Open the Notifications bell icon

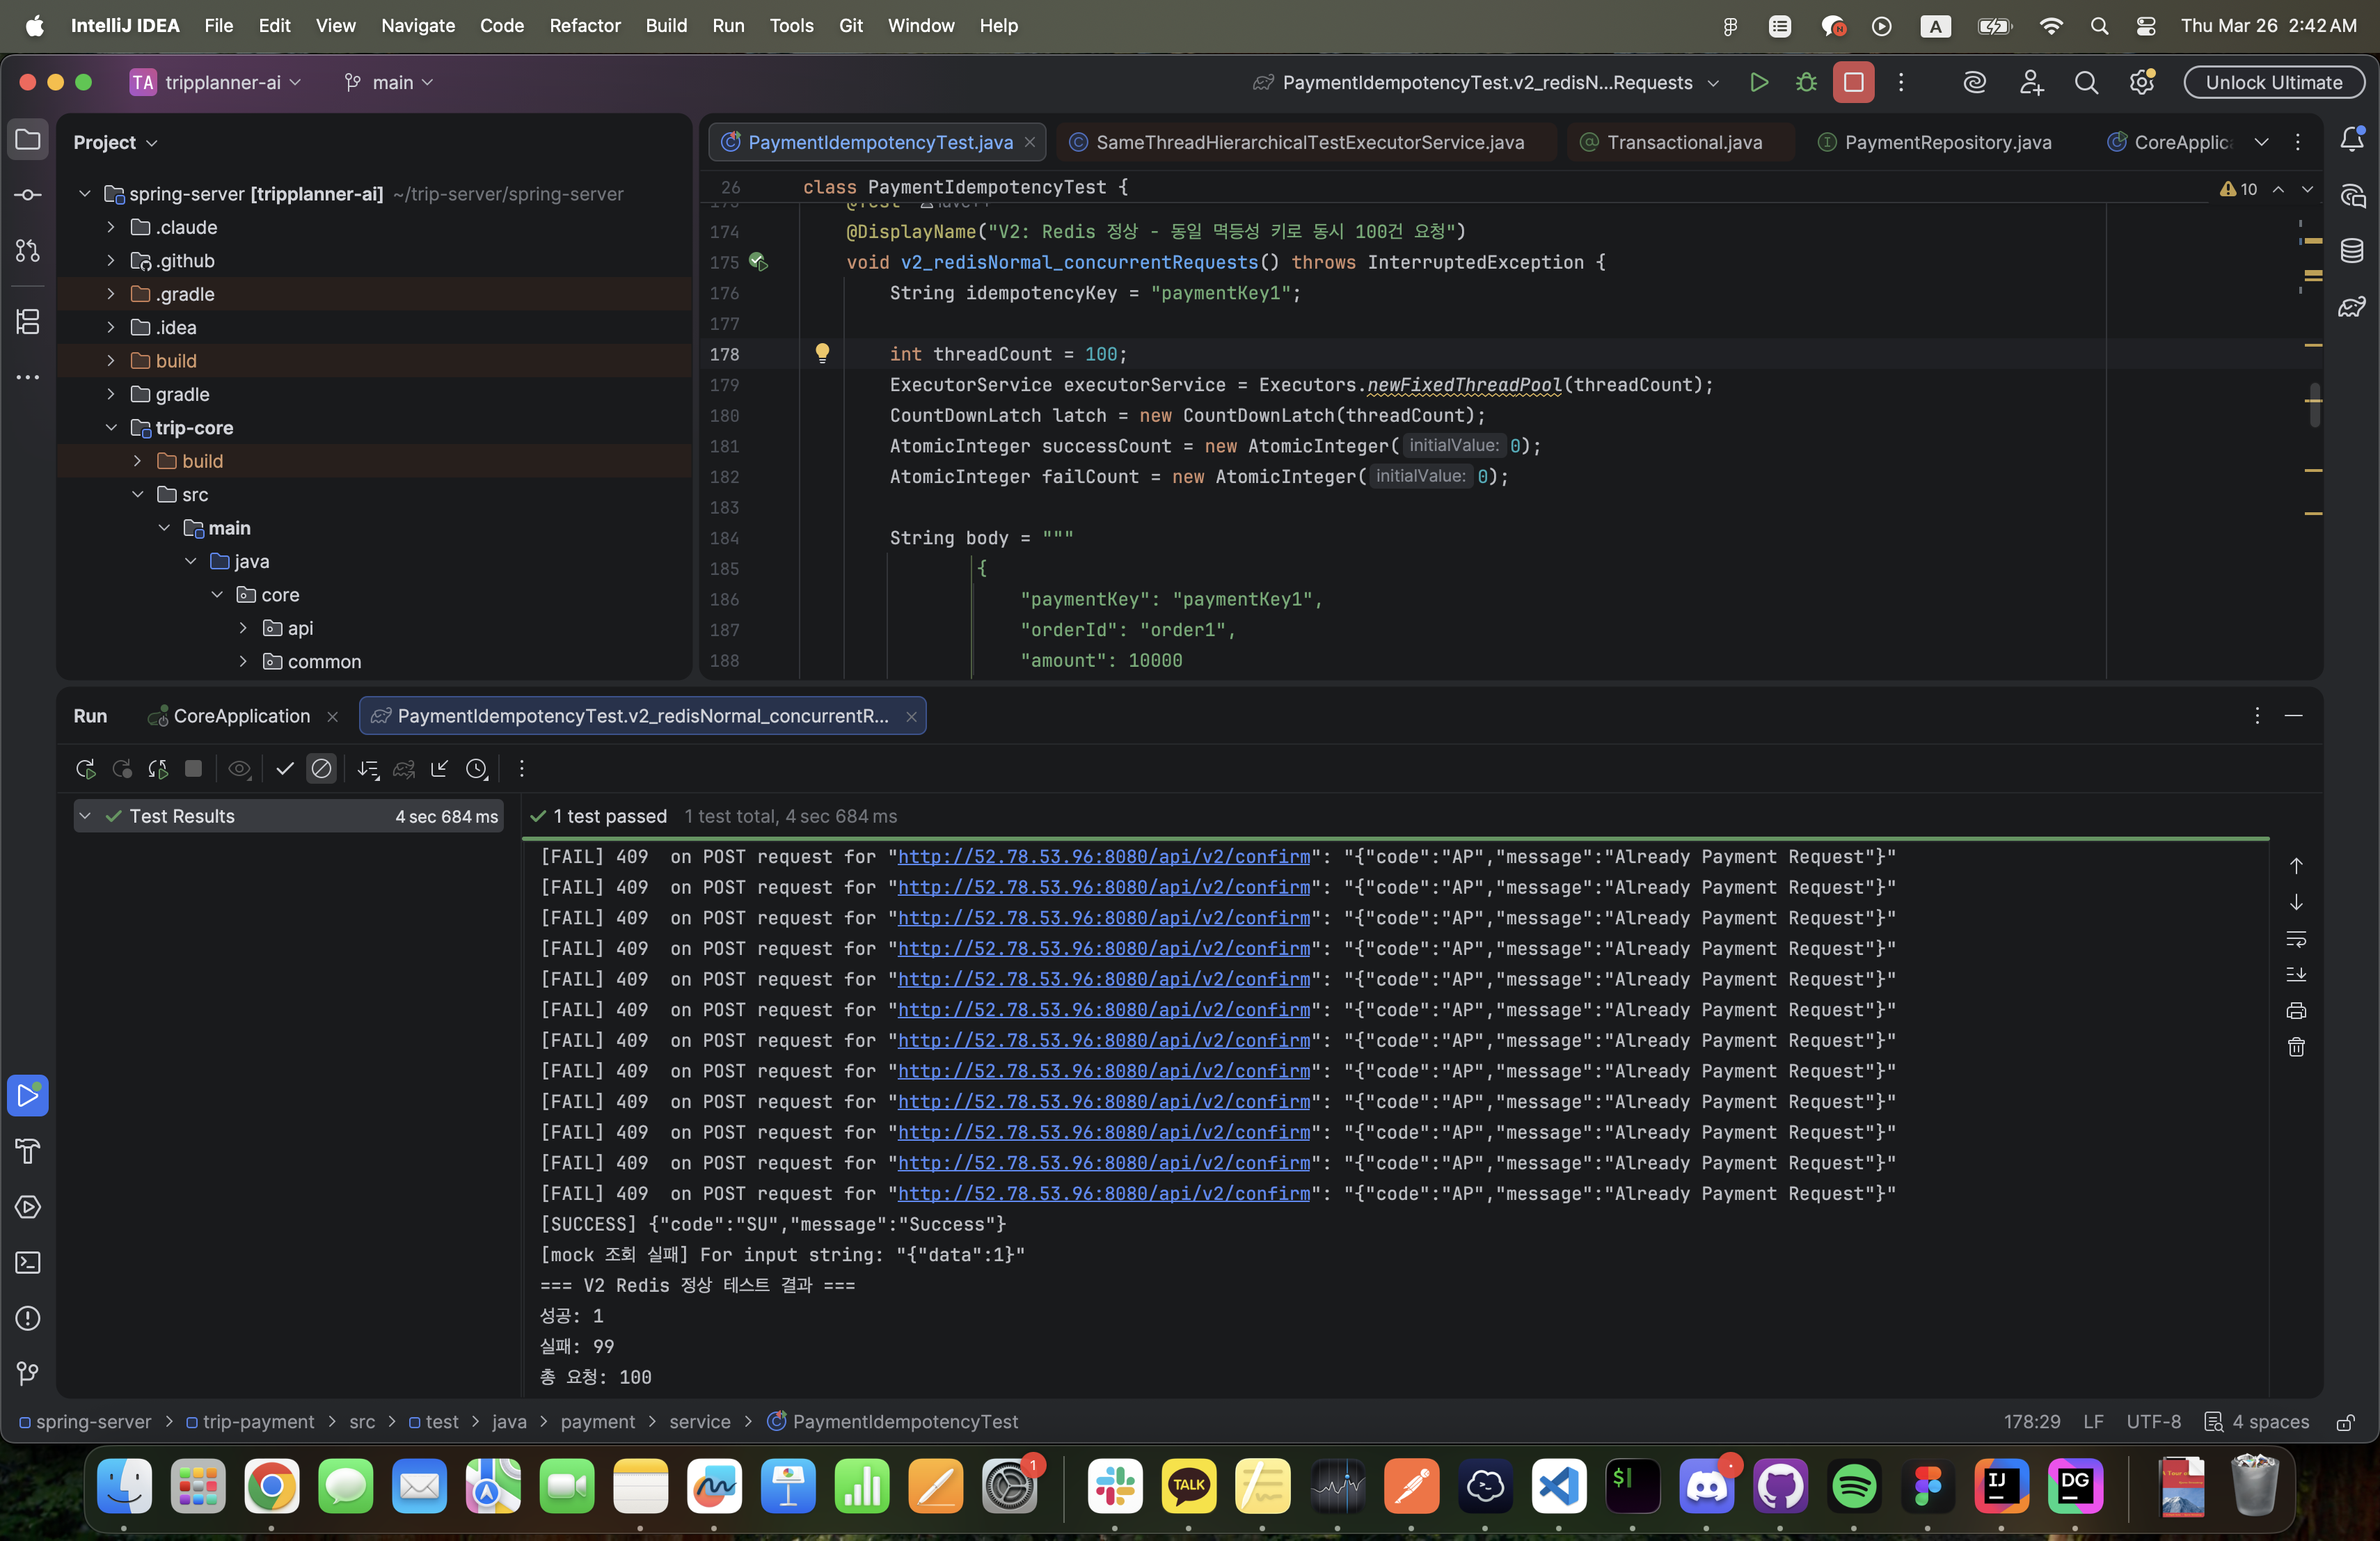click(2352, 140)
